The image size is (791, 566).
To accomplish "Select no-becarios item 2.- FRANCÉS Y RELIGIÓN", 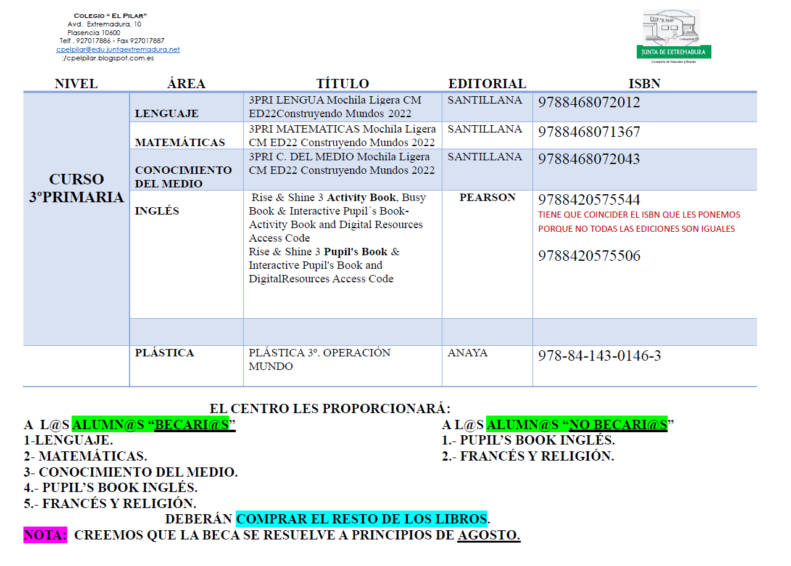I will pyautogui.click(x=528, y=456).
